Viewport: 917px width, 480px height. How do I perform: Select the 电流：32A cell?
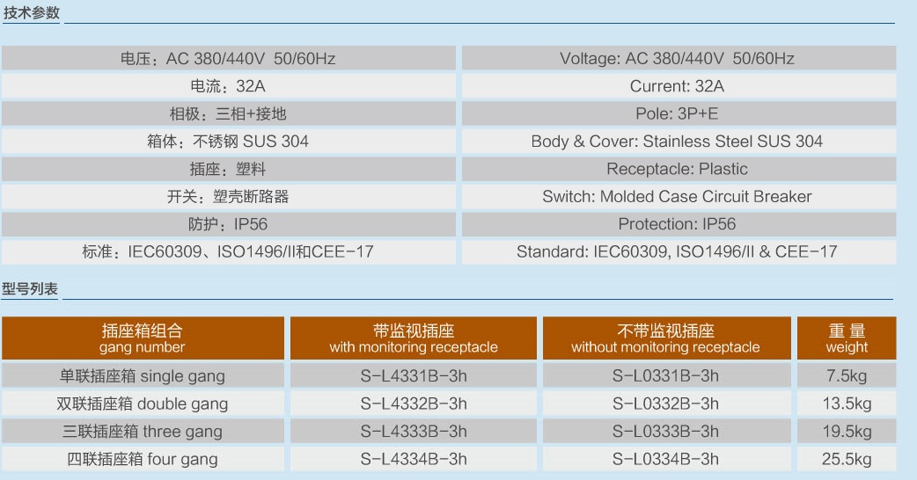[x=228, y=86]
